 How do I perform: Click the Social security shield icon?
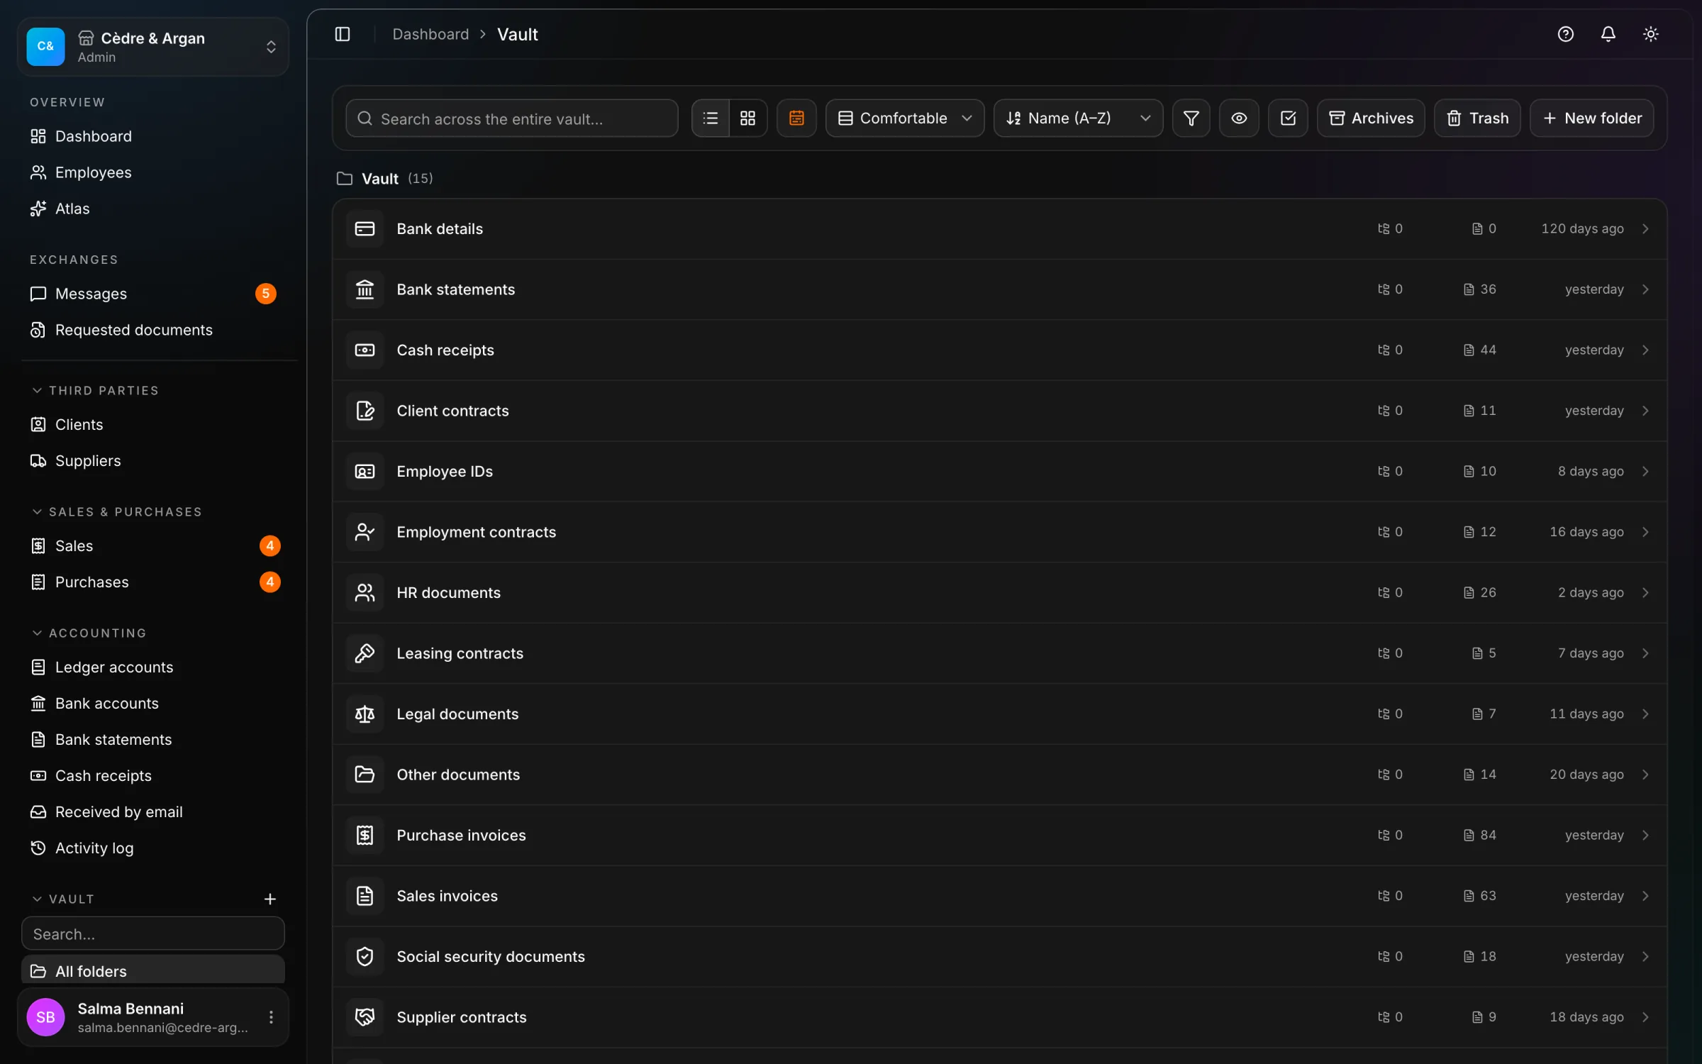[365, 957]
